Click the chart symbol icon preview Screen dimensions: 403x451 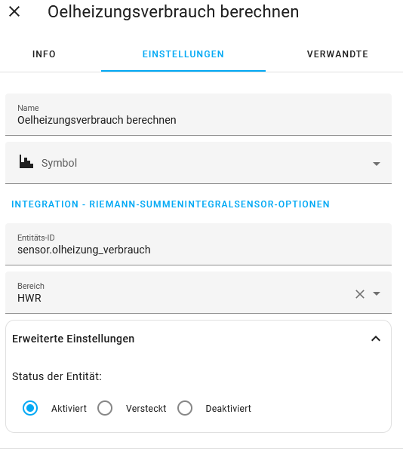26,161
